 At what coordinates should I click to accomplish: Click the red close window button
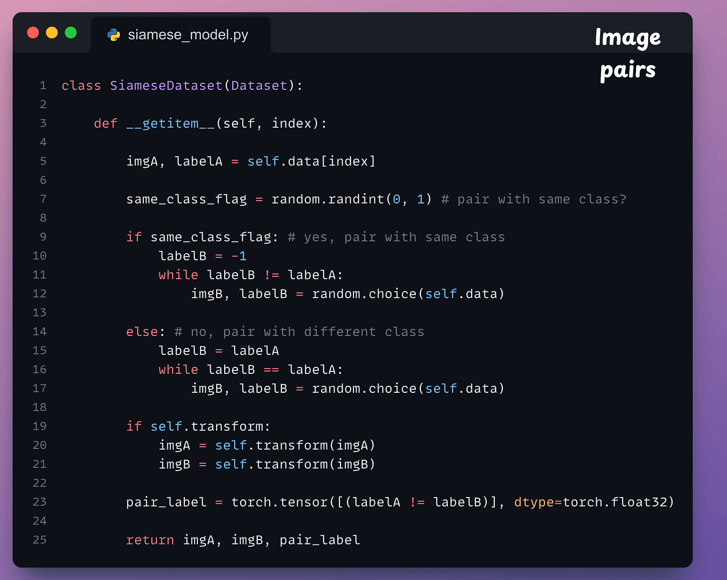pos(33,33)
